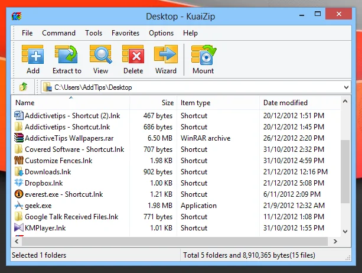Click the folder icon beside Addictivetips - Shortcut.lnk
Screen dimensions: 362x273
pyautogui.click(x=18, y=126)
